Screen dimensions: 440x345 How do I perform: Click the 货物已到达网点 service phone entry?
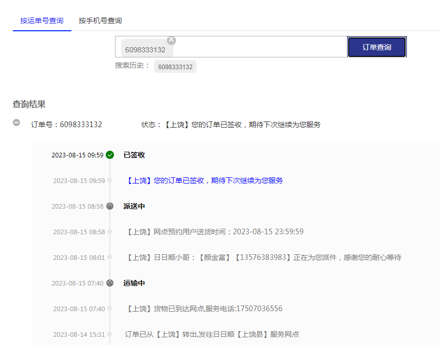(204, 309)
